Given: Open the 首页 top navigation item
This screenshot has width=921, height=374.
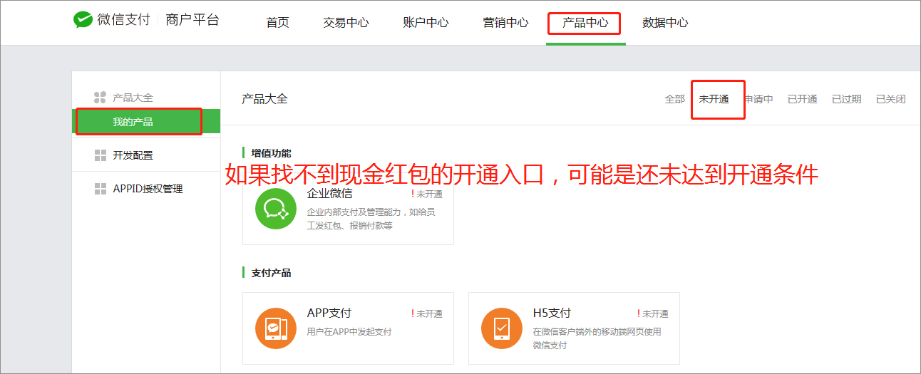Looking at the screenshot, I should click(x=277, y=22).
